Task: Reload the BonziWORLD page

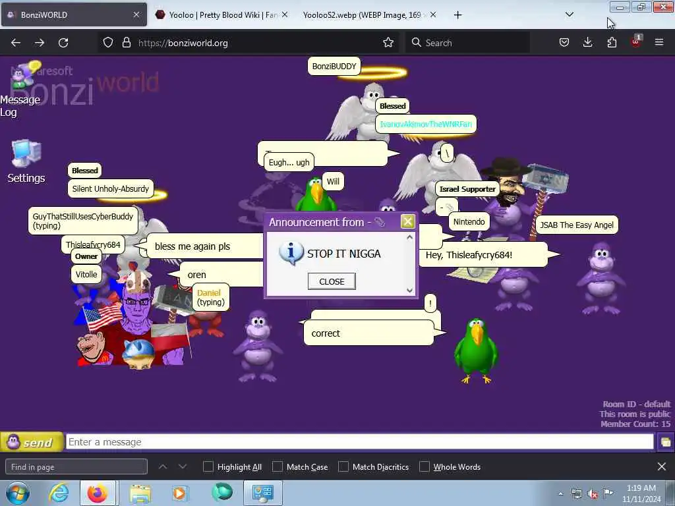Action: click(63, 43)
